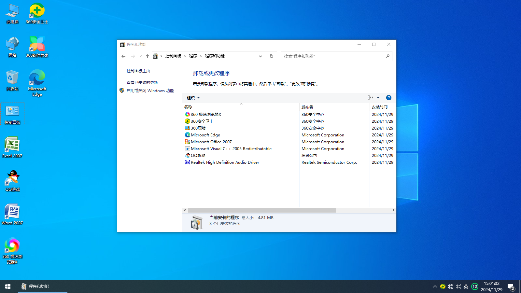521x293 pixels.
Task: Open the network globe tray icon
Action: 451,286
